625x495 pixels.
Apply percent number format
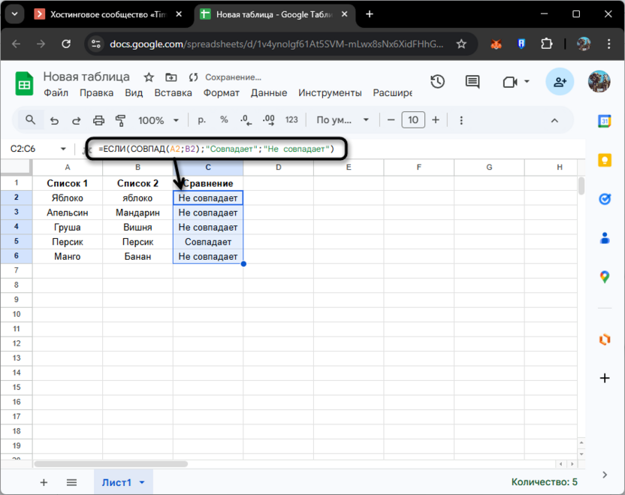(x=224, y=120)
